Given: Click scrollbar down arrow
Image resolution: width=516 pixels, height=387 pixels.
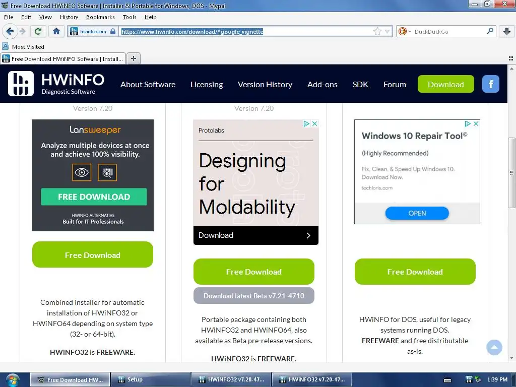Looking at the screenshot, I should click(511, 358).
